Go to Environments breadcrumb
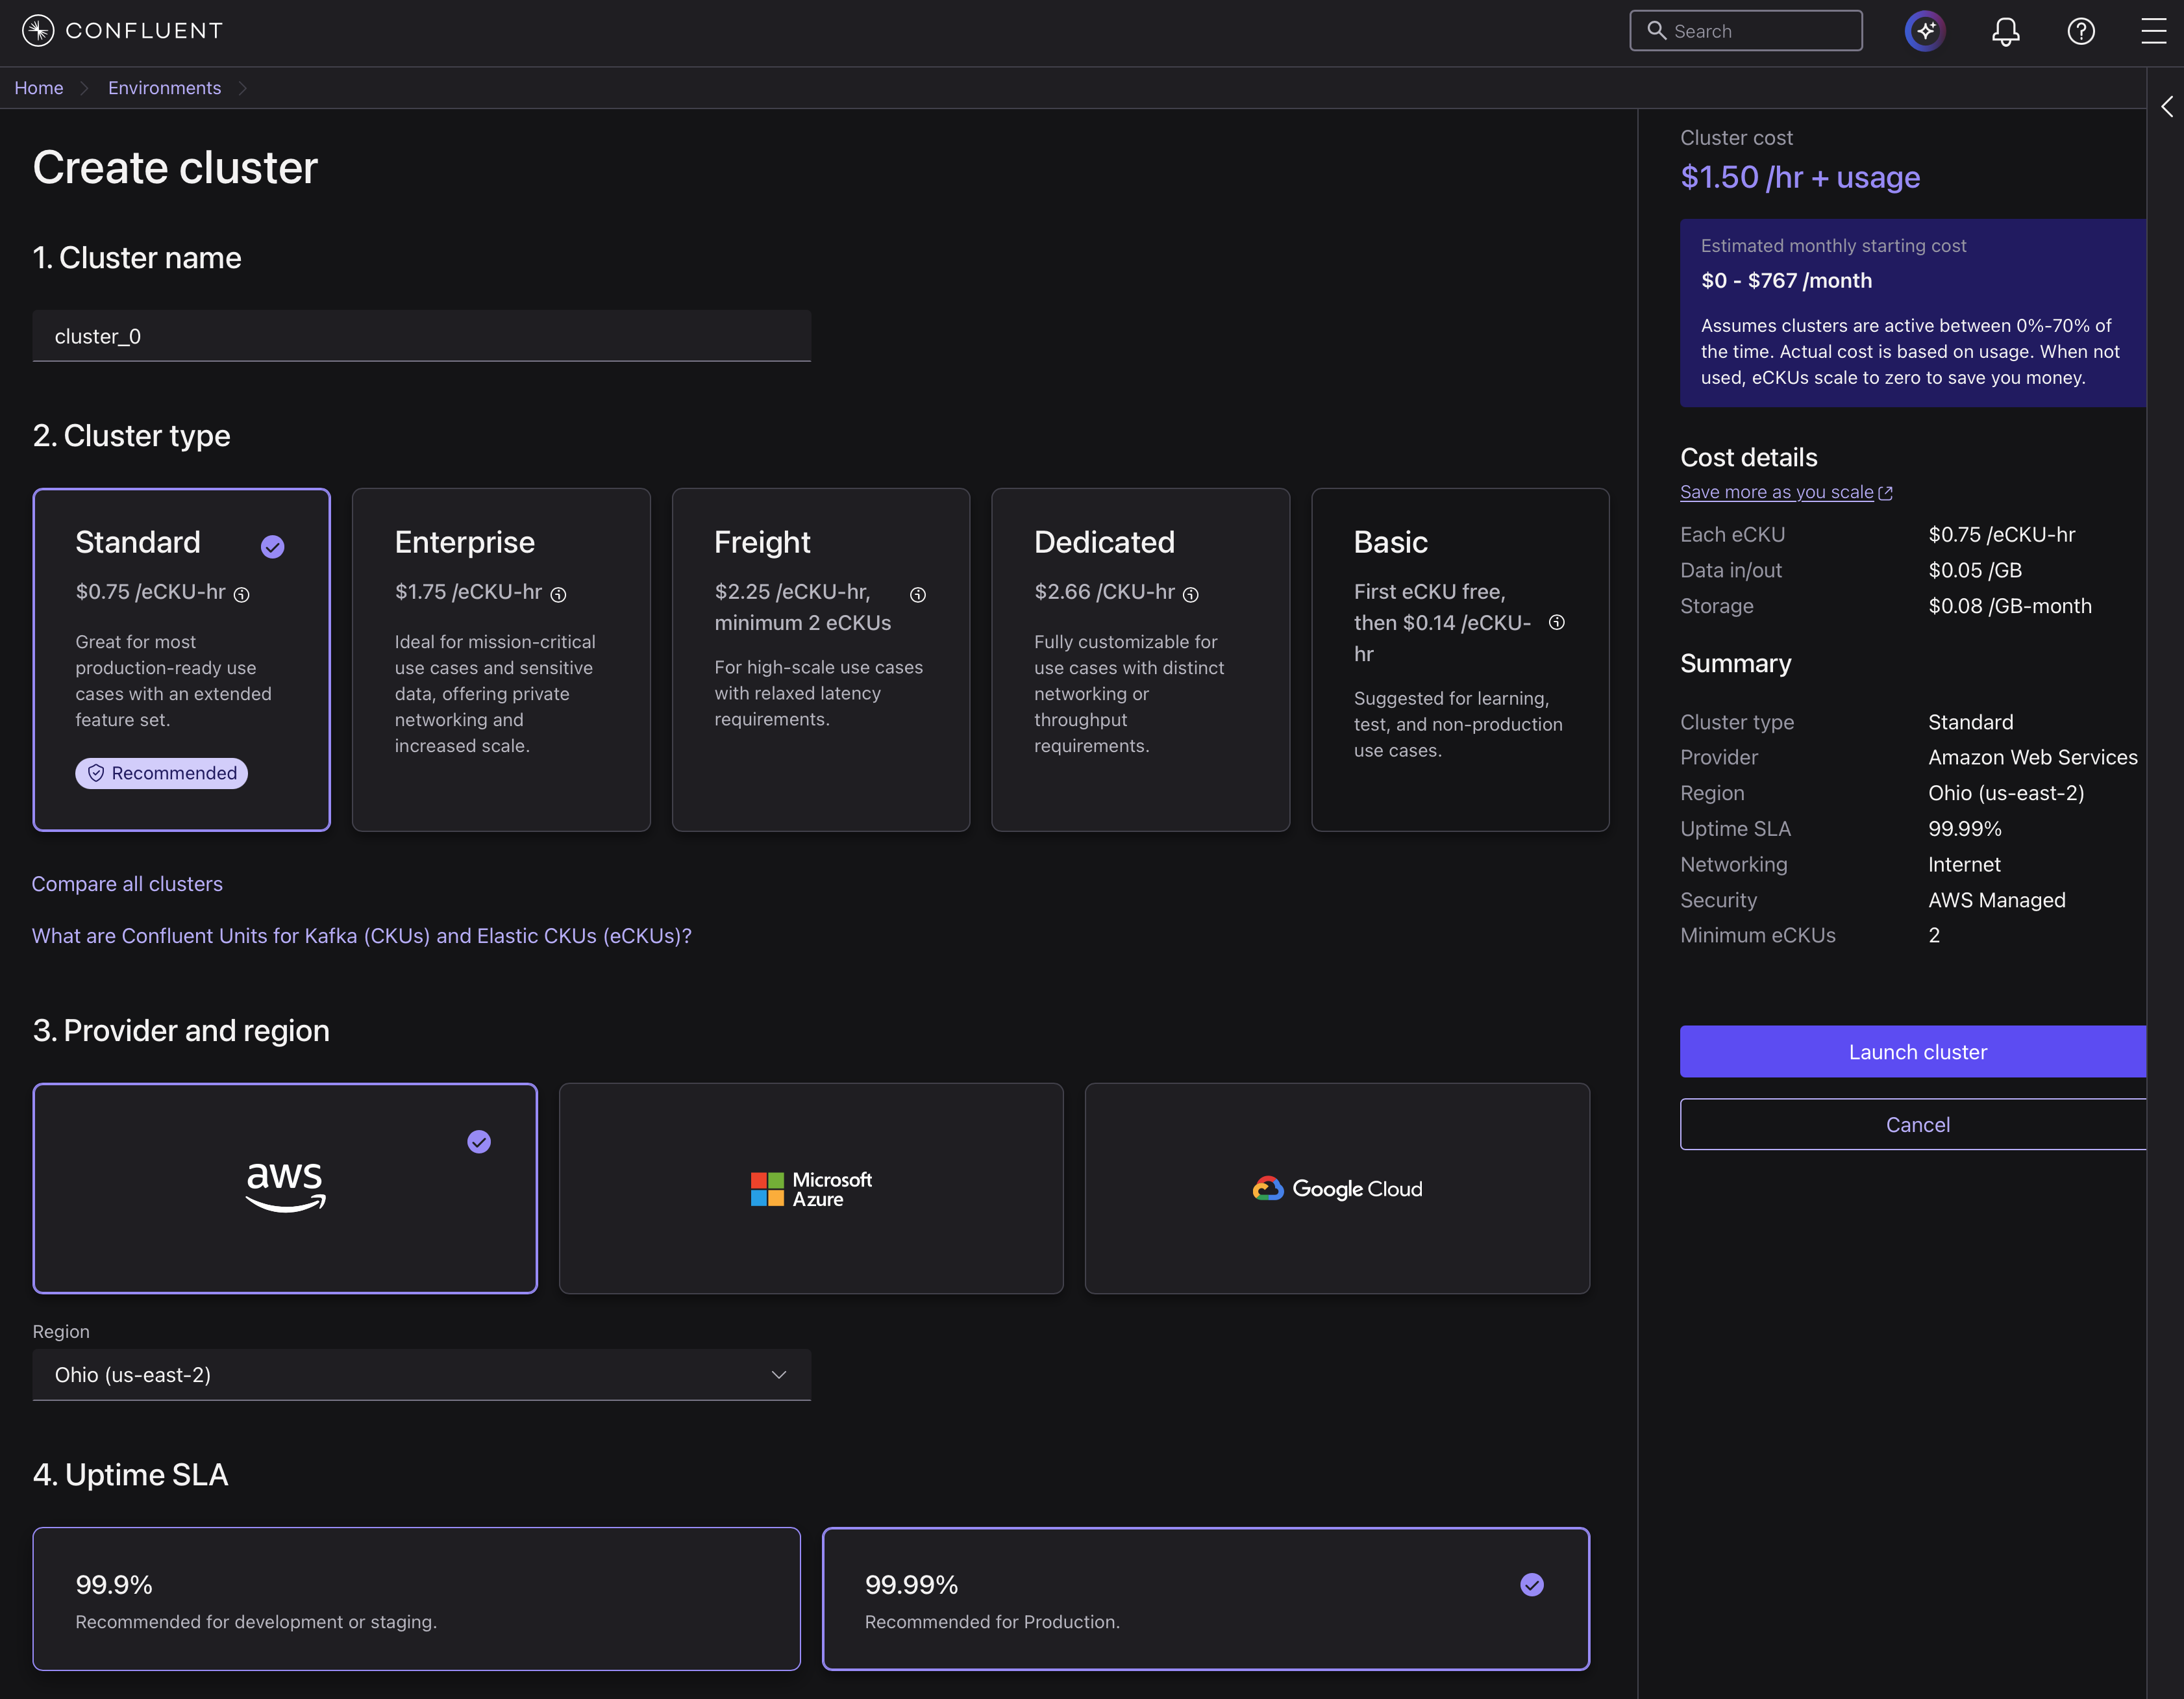The width and height of the screenshot is (2184, 1699). pos(165,88)
